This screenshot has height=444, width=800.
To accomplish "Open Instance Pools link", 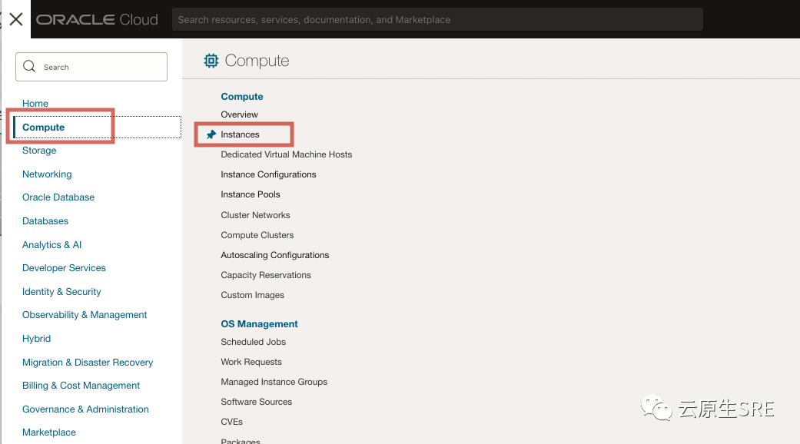I will [x=250, y=194].
